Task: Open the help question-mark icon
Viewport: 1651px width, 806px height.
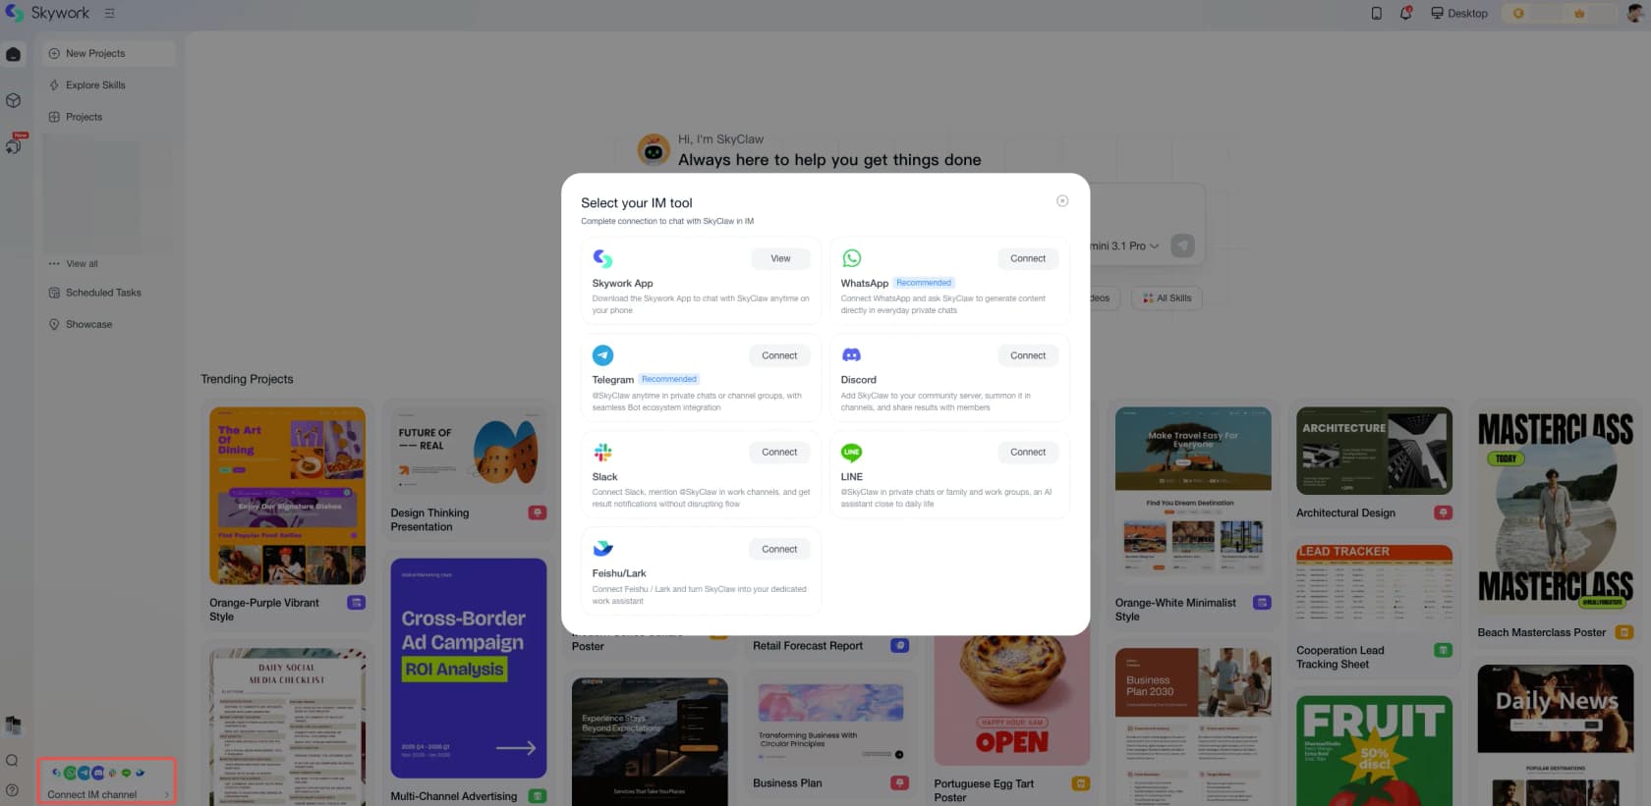Action: 12,790
